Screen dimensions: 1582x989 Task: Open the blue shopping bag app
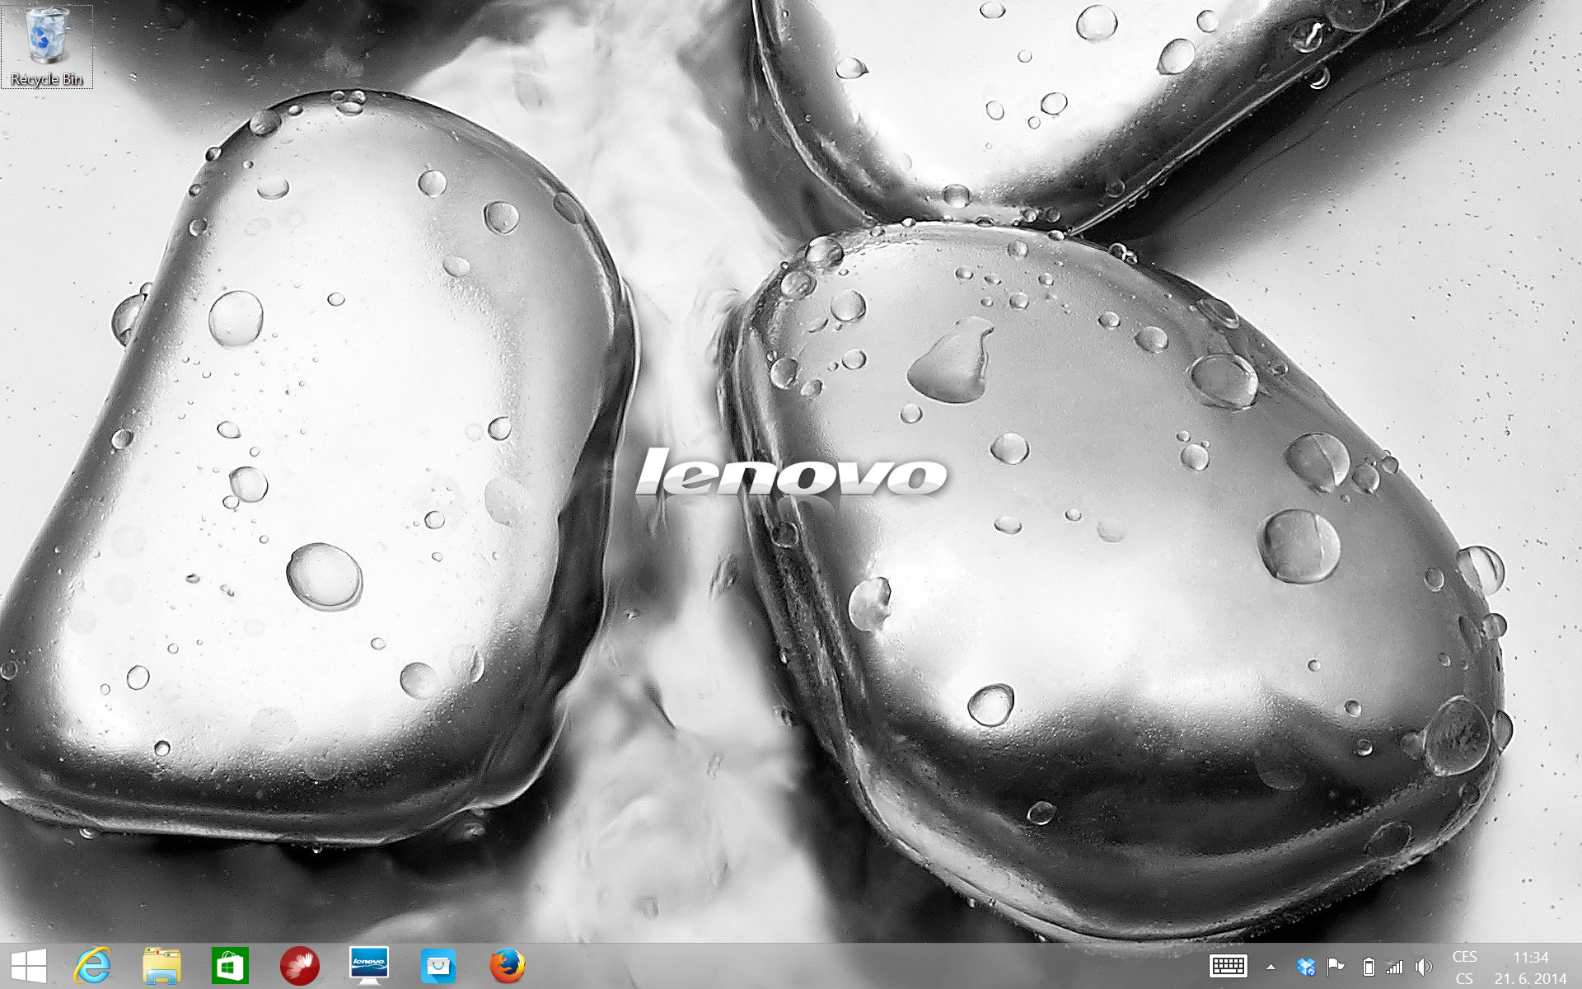[x=438, y=966]
